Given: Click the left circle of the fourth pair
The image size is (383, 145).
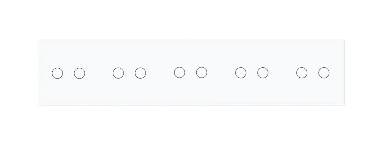Looking at the screenshot, I should coord(241,73).
